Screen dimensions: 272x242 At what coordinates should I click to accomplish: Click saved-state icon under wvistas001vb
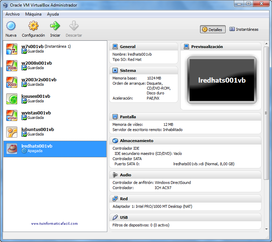[x=24, y=118]
